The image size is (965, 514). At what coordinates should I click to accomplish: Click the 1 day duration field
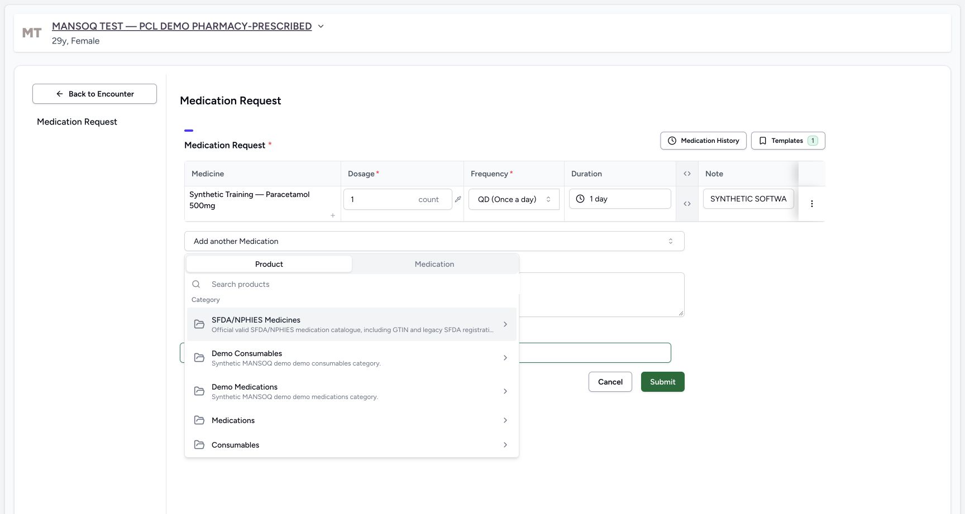[620, 199]
